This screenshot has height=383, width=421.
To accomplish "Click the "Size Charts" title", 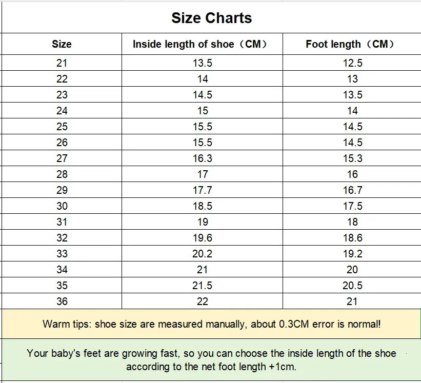I will click(x=211, y=18).
